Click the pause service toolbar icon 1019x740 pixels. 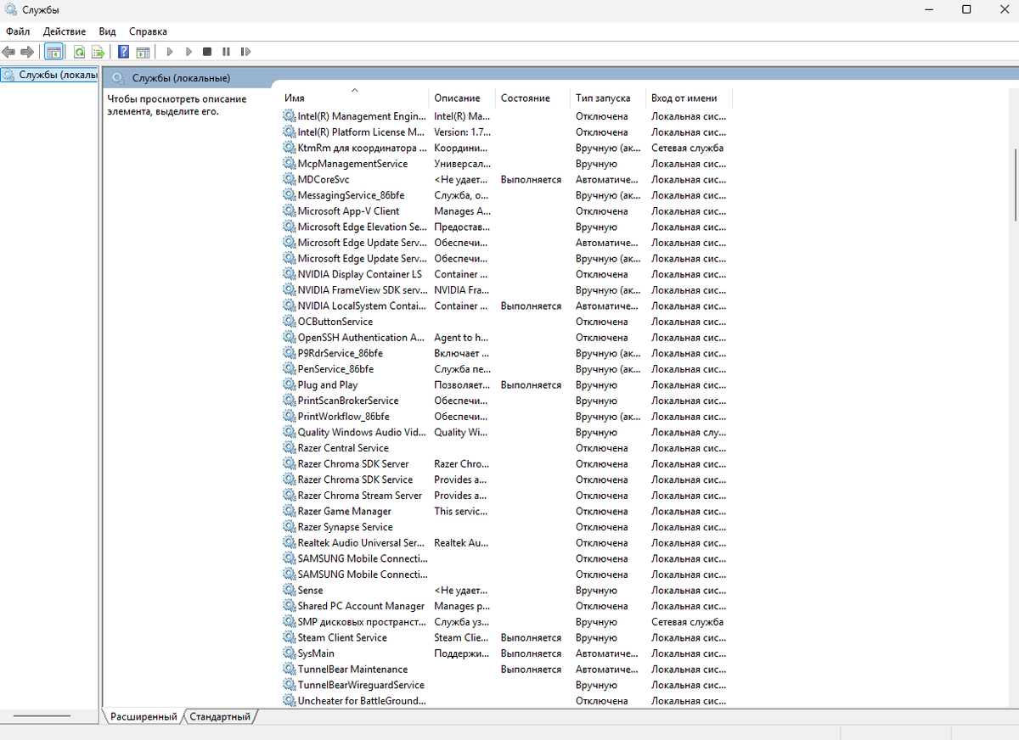click(226, 52)
